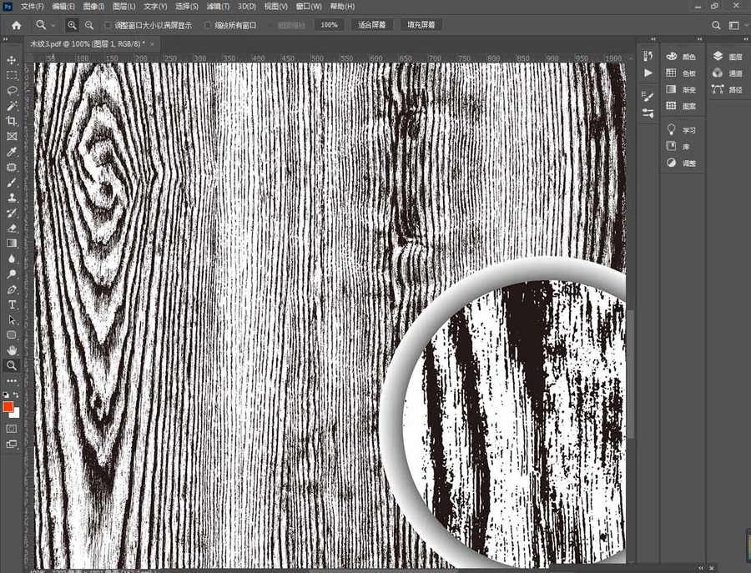This screenshot has width=751, height=573.
Task: Expand the narrow icon panel column arrows
Action: [x=653, y=39]
